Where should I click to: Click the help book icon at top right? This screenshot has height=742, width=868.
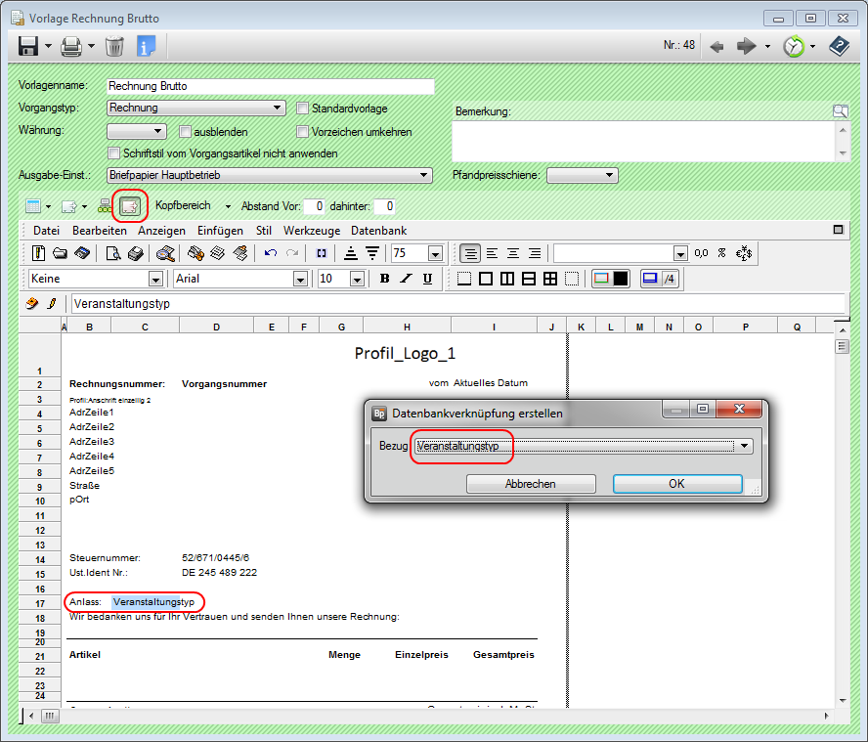point(839,46)
